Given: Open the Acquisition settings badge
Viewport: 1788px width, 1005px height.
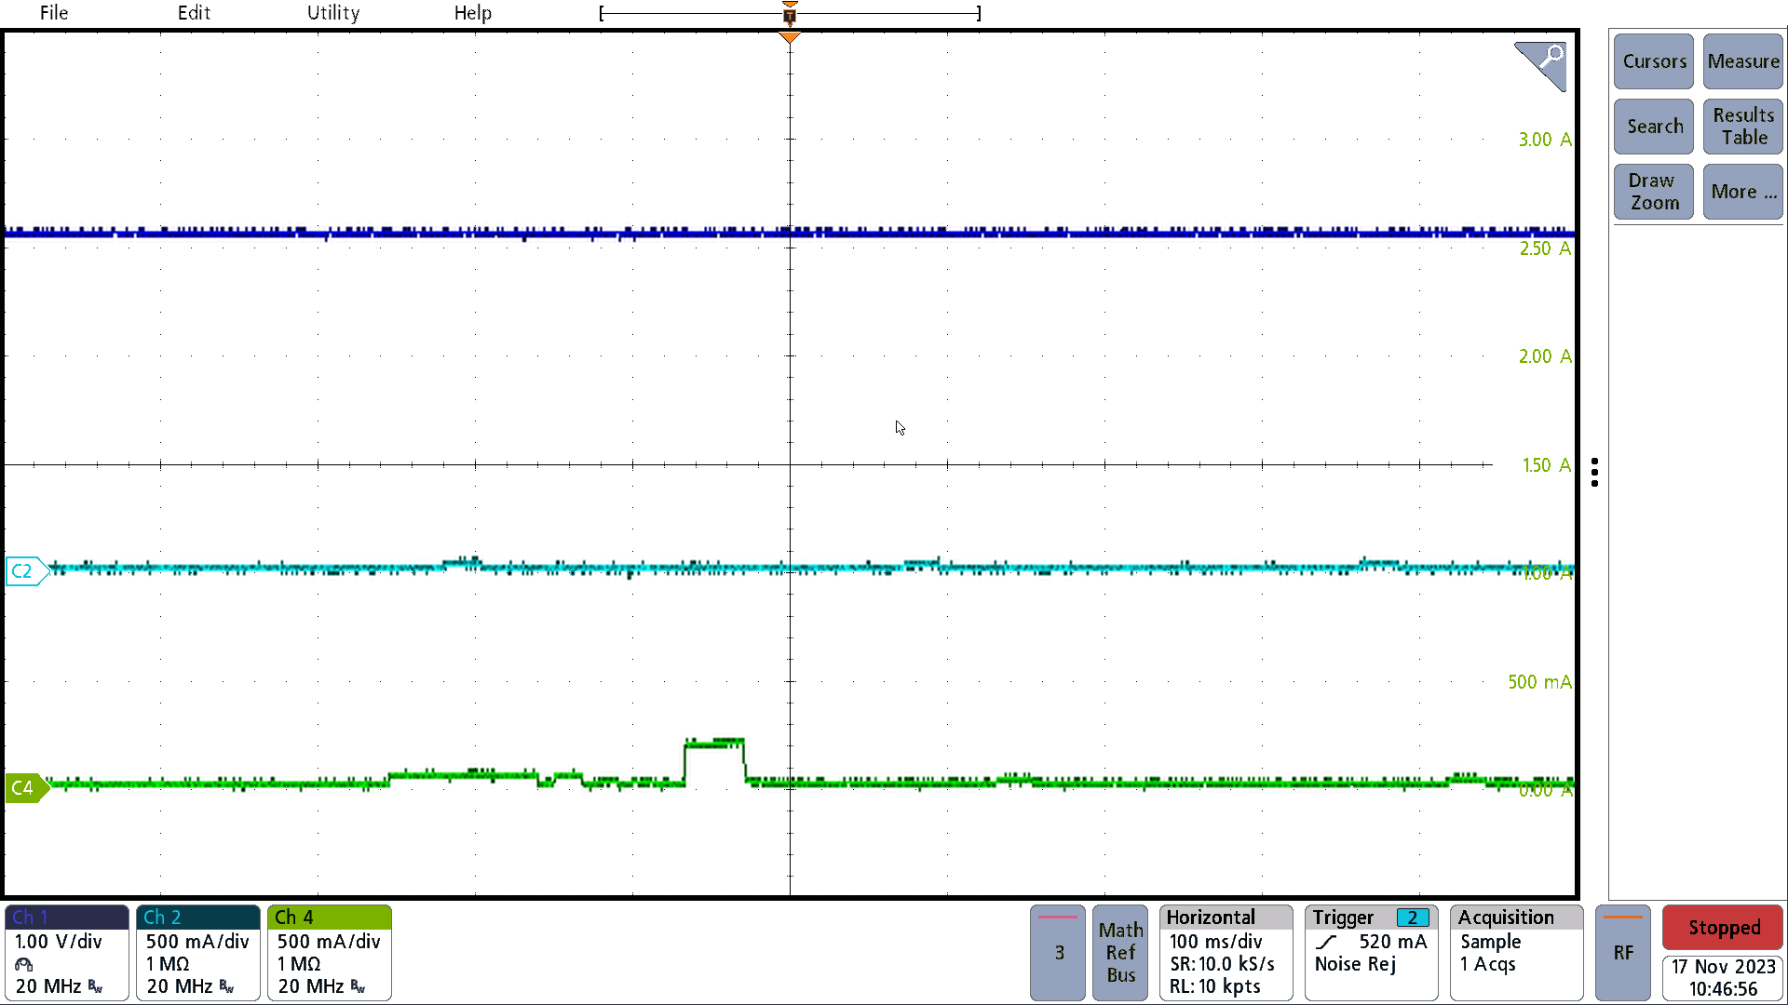Looking at the screenshot, I should tap(1517, 953).
